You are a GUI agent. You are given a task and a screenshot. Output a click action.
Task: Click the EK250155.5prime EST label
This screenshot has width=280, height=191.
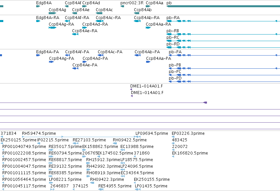[x=152, y=180]
